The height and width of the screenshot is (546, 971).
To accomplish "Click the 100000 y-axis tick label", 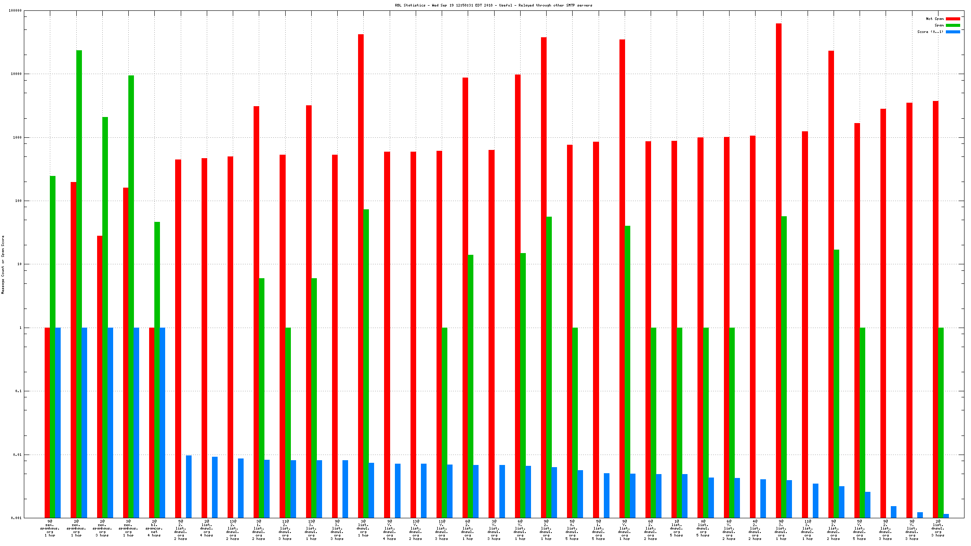I will [15, 11].
